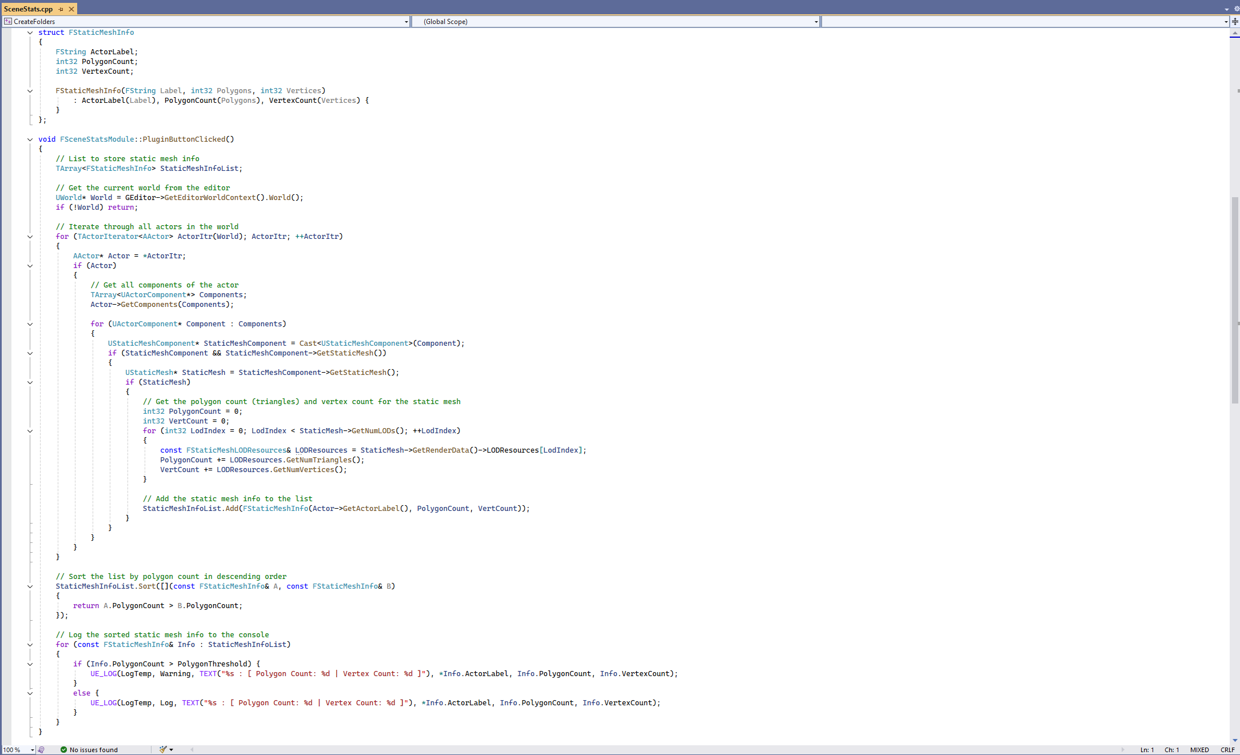Open tab settings gear icon

coord(1237,9)
